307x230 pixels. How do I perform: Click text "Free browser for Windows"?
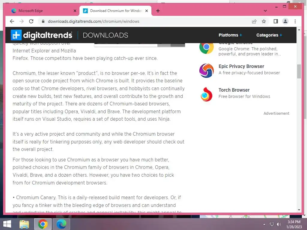click(244, 96)
